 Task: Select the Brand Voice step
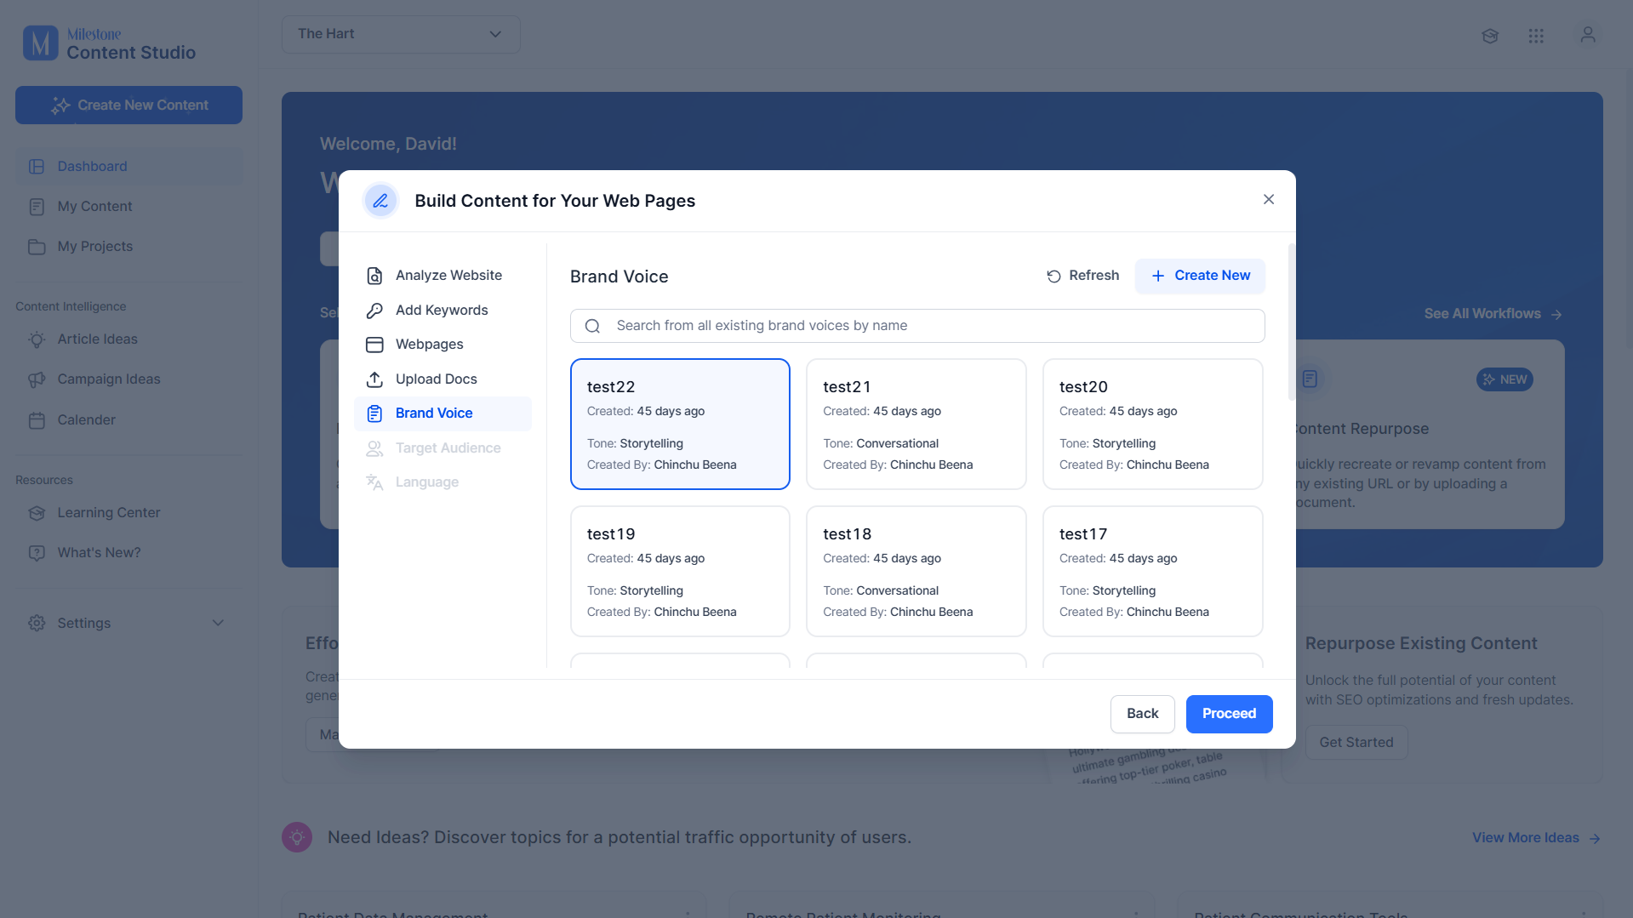coord(443,413)
